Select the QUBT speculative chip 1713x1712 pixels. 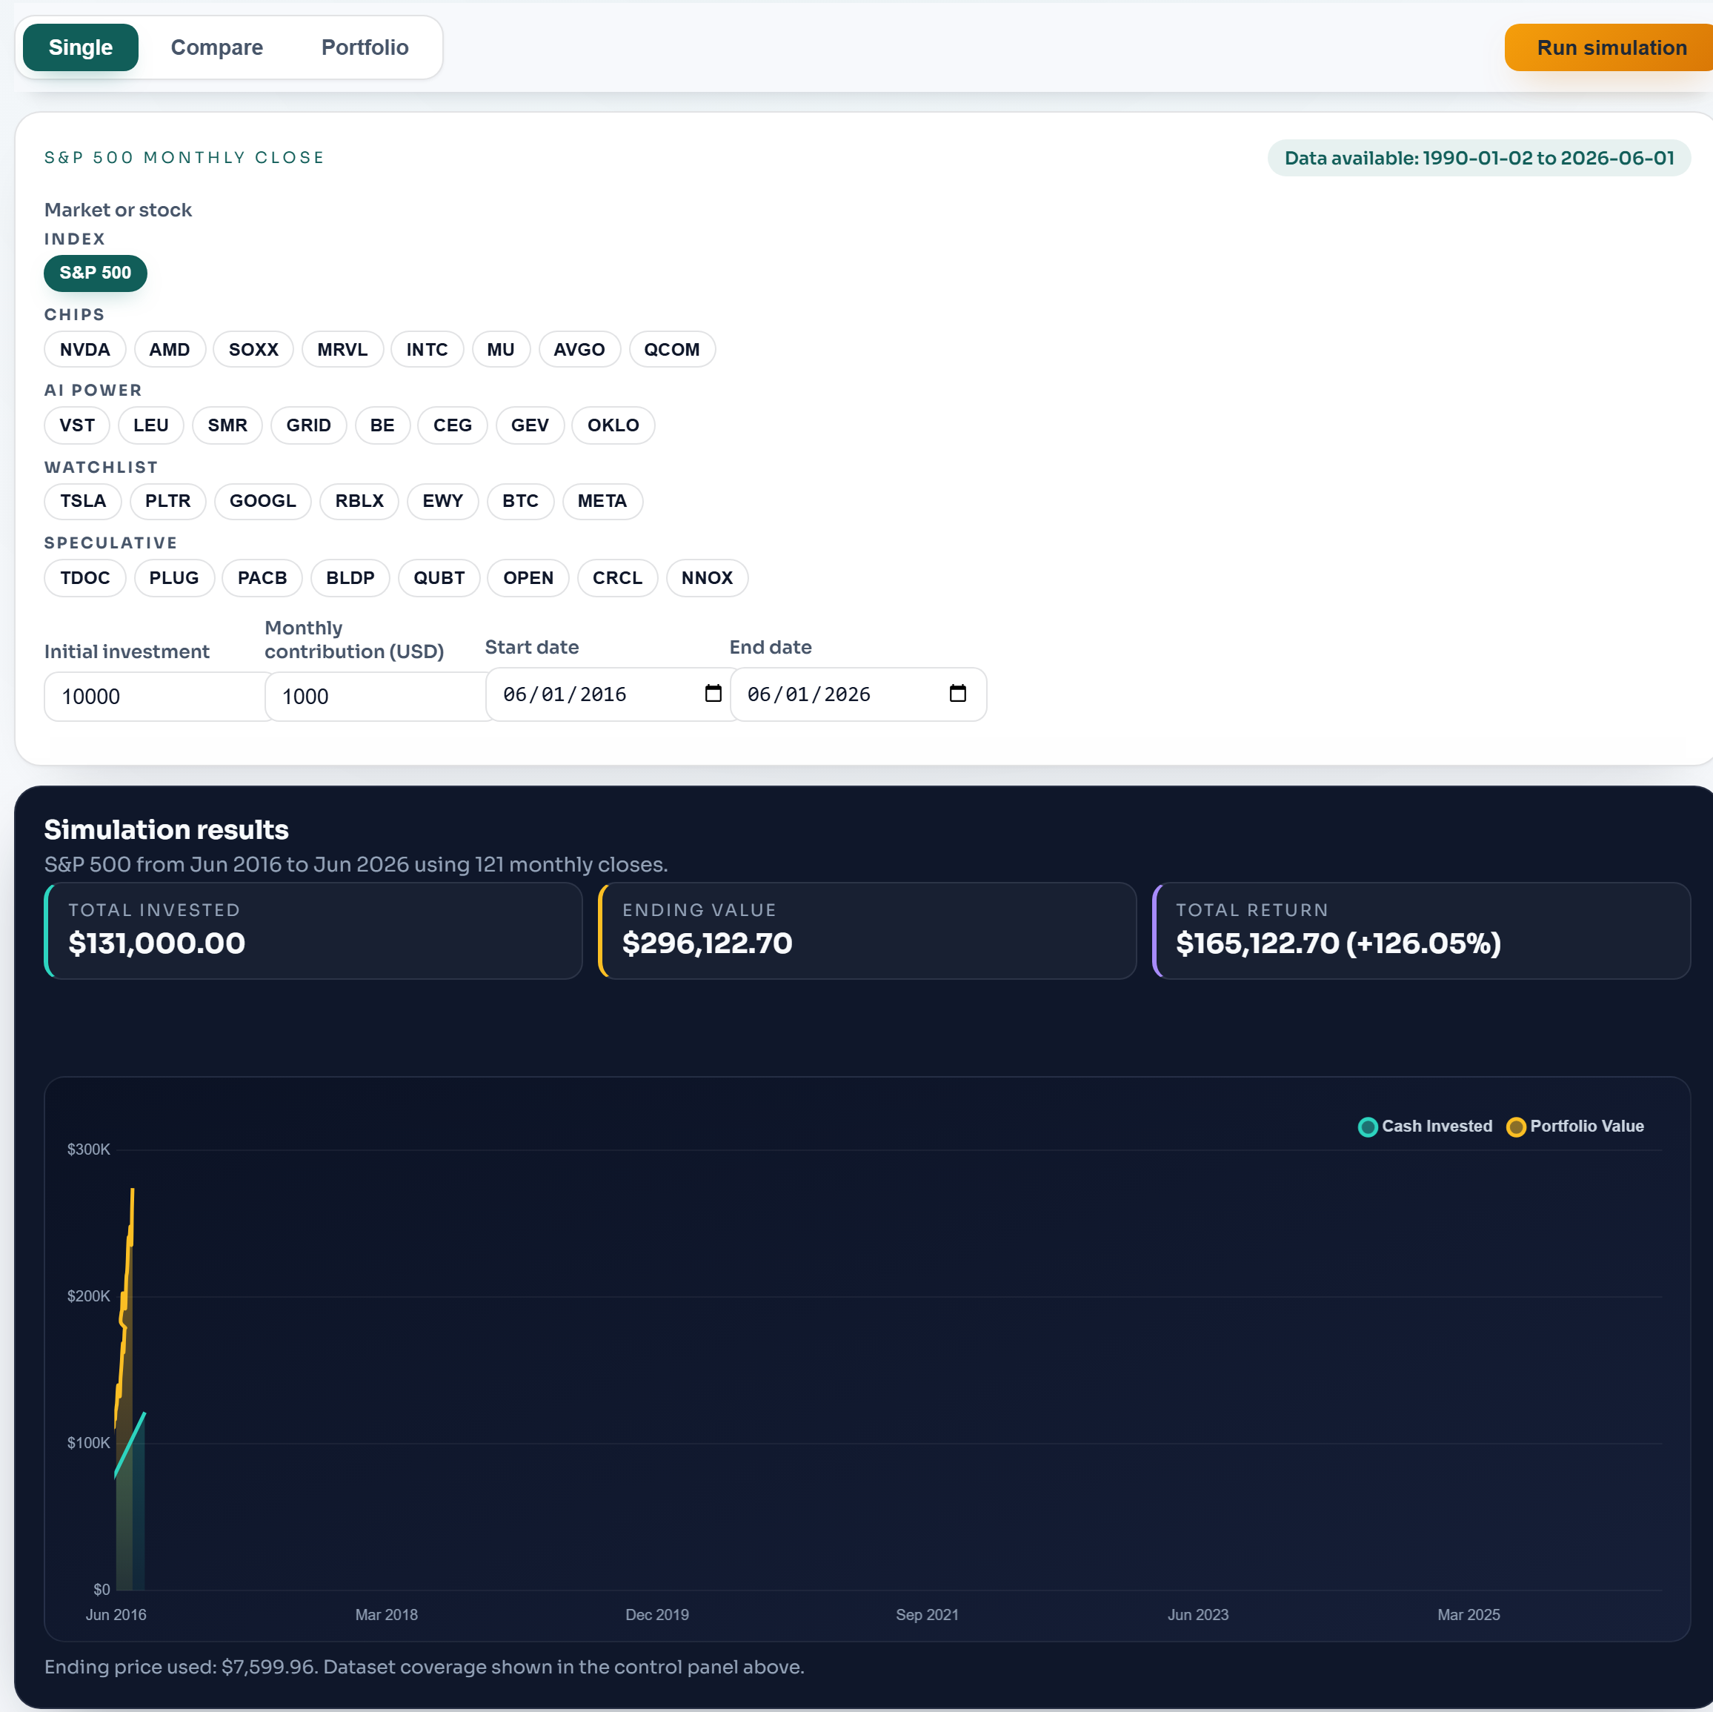point(439,578)
